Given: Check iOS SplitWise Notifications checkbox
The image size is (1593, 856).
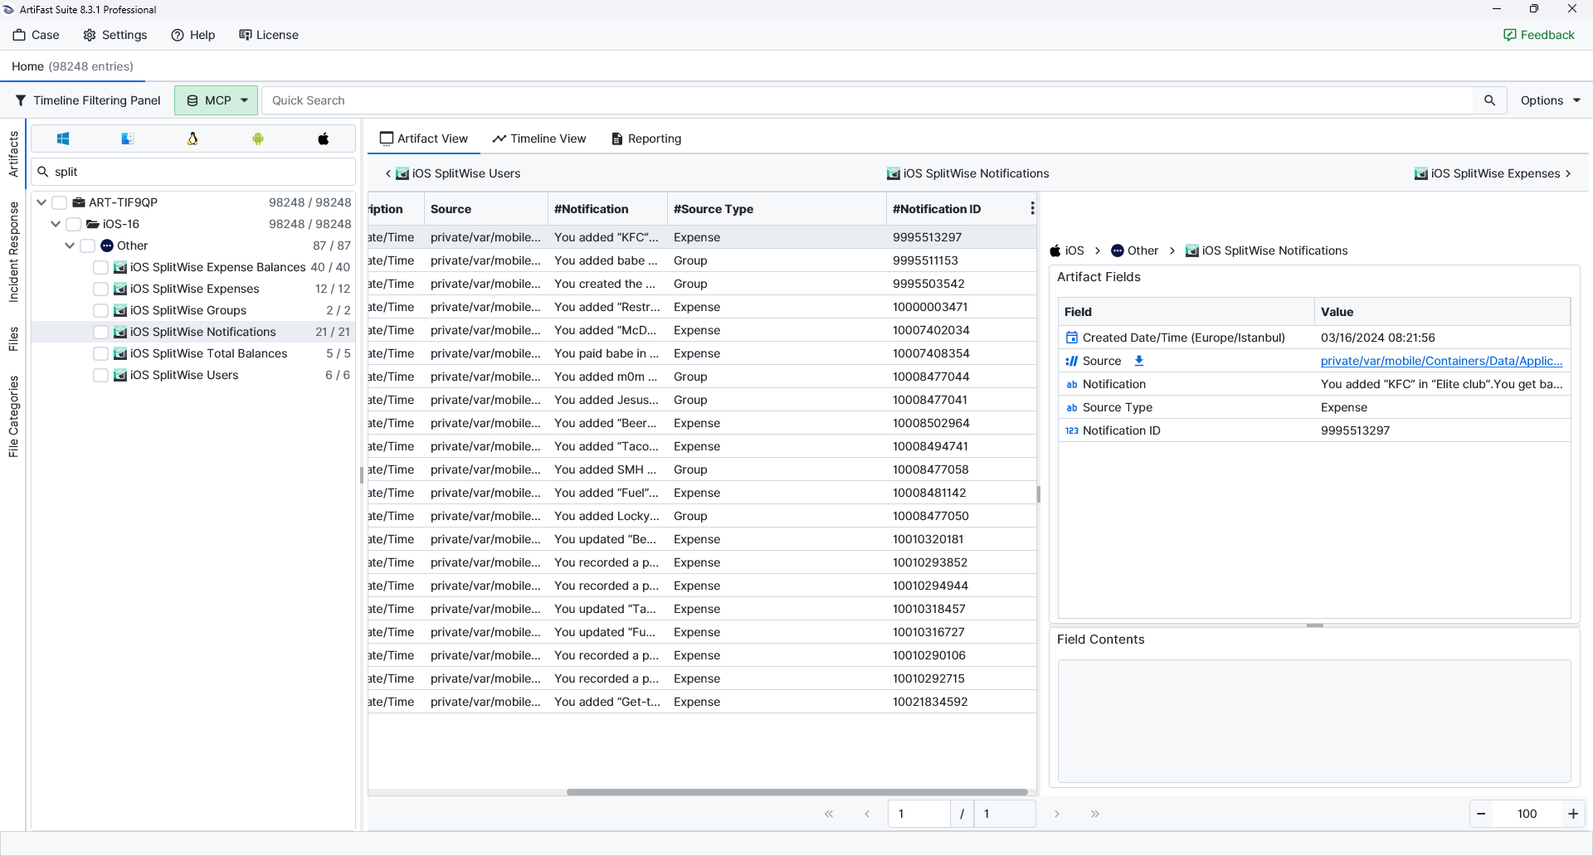Looking at the screenshot, I should (100, 332).
